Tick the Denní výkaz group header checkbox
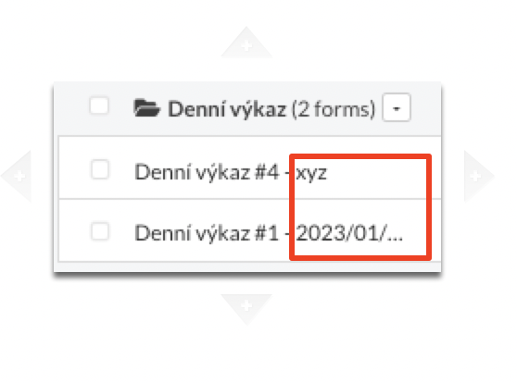This screenshot has width=517, height=383. (99, 105)
